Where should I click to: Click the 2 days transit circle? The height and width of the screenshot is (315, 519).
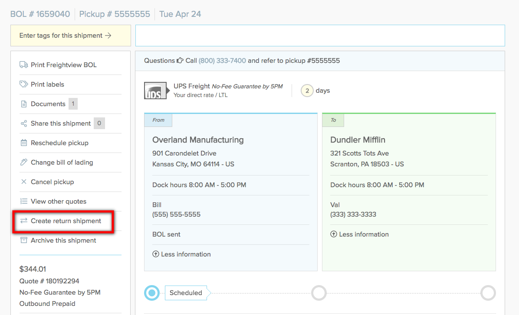[307, 91]
